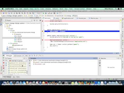The height and width of the screenshot is (93, 124).
Task: Click the Save All disk icon in toolbar
Action: [4, 13]
